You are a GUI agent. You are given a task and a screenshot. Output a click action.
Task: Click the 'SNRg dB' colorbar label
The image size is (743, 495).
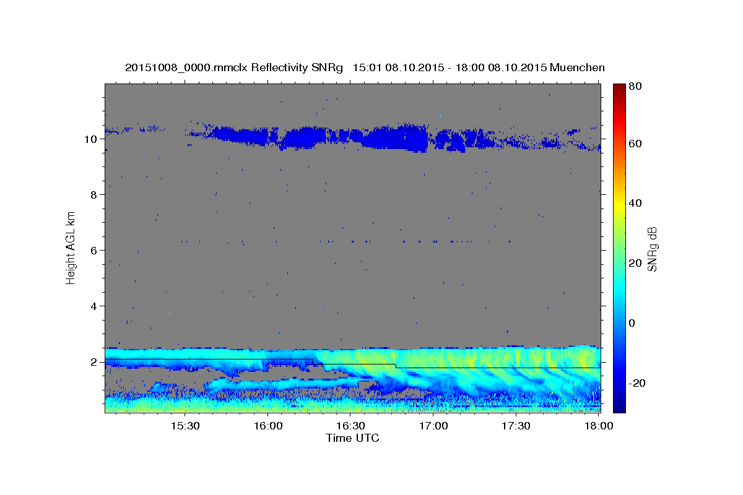[x=652, y=249]
